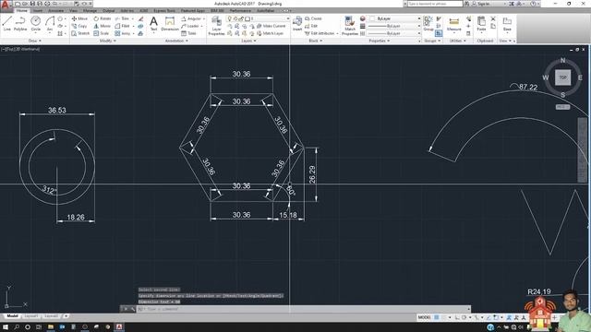Click the Erase tool icon
This screenshot has width=591, height=332.
140,18
